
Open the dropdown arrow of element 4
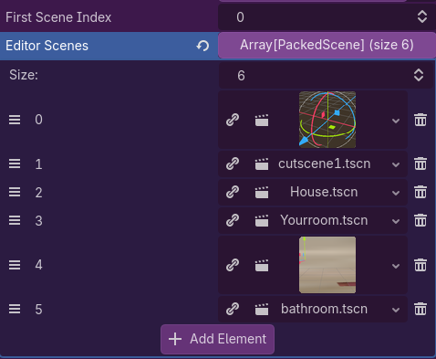click(396, 266)
